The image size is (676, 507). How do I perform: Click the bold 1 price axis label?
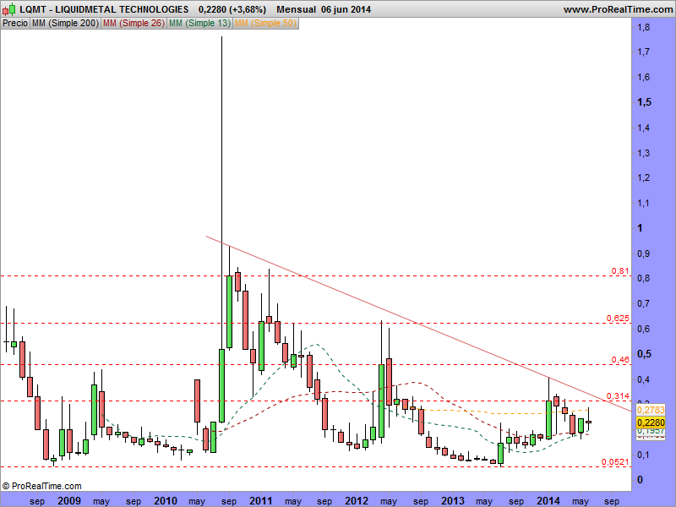[x=640, y=228]
